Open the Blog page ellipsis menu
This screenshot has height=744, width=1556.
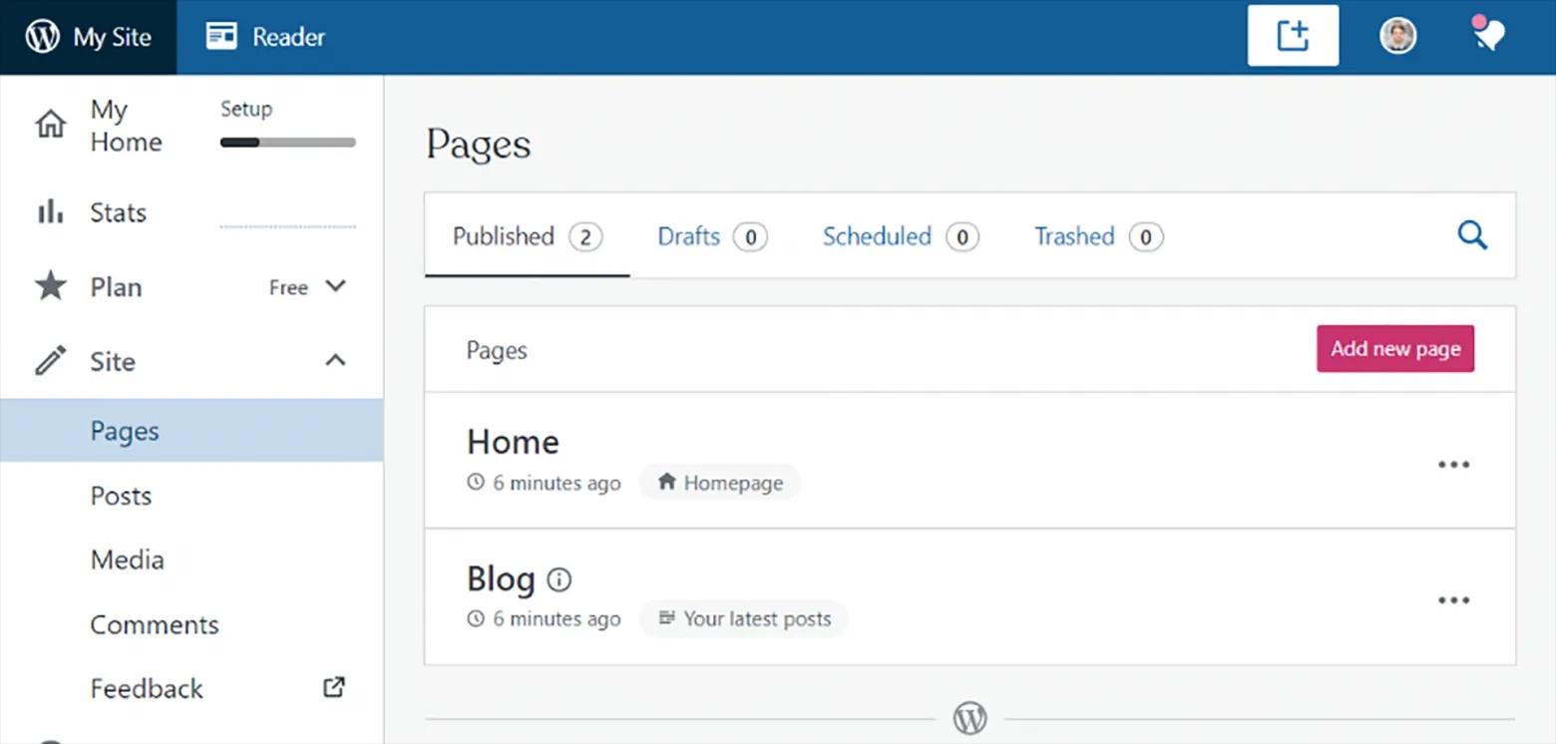[x=1453, y=600]
